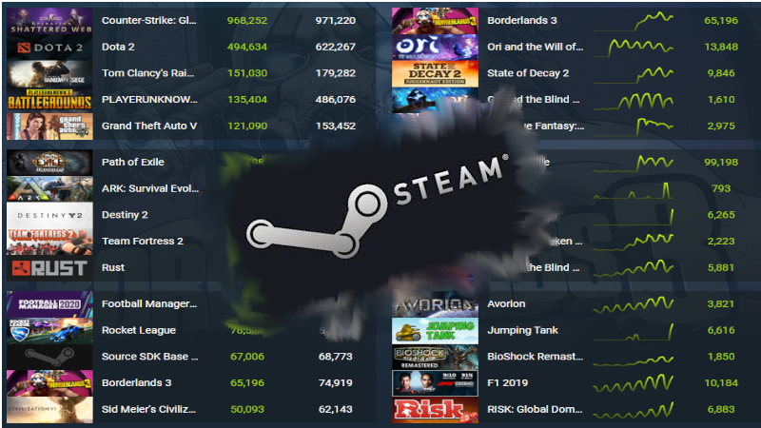Viewport: 761px width, 428px height.
Task: Open the Dota 2 game thumbnail
Action: [49, 47]
